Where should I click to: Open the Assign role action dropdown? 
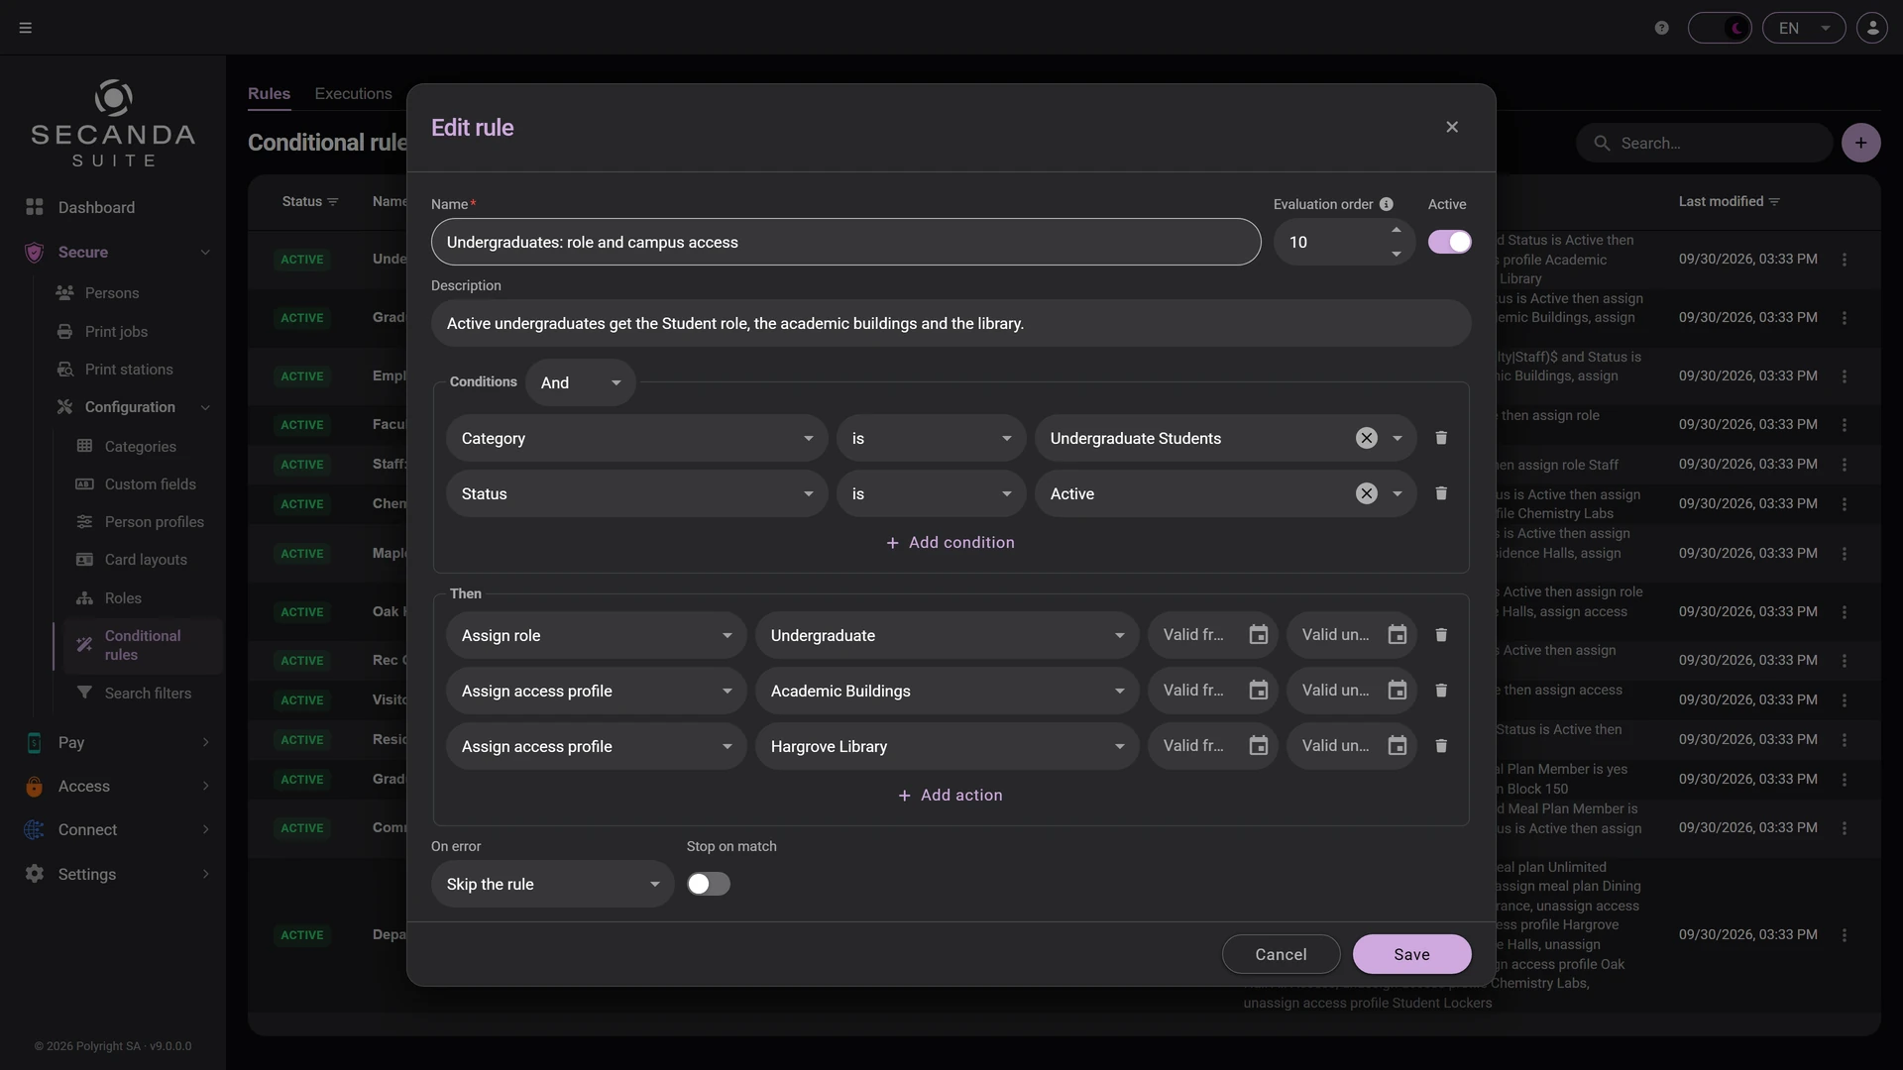click(597, 635)
